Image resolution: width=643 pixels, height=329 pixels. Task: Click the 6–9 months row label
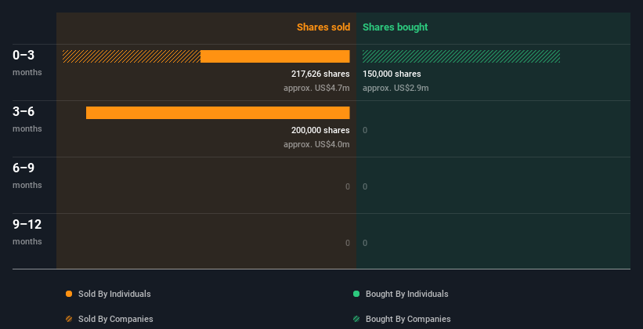[x=27, y=175]
